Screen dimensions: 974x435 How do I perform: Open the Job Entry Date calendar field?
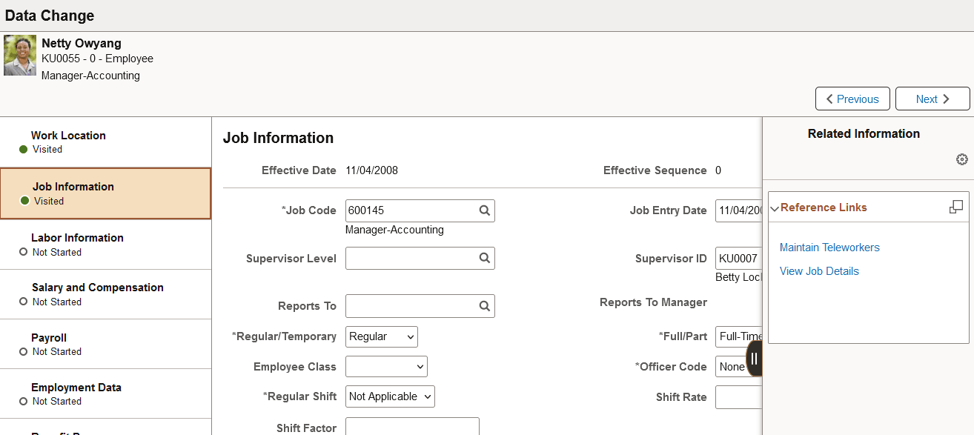coord(741,210)
